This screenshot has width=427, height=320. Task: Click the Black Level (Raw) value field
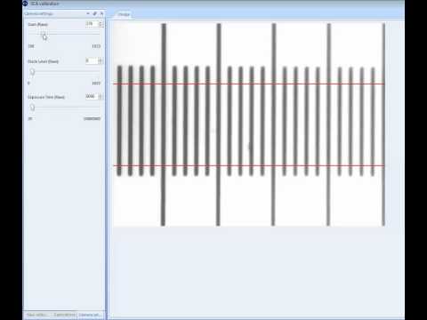coord(92,60)
